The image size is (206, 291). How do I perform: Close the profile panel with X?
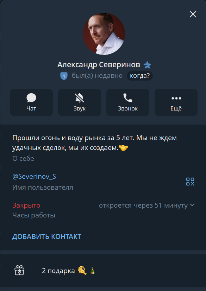click(193, 14)
